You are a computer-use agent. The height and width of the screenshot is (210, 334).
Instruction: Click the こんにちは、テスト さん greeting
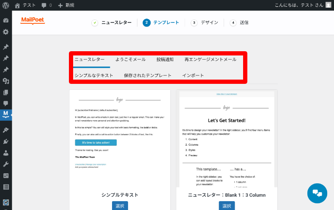click(x=299, y=5)
